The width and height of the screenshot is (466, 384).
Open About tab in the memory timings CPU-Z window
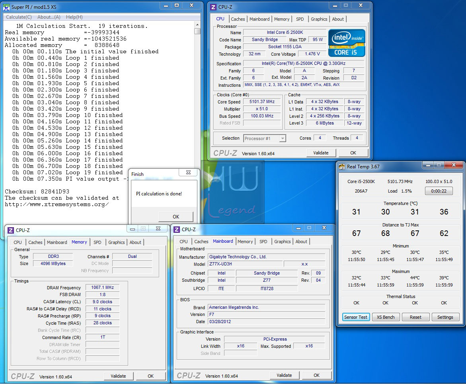[x=135, y=242]
